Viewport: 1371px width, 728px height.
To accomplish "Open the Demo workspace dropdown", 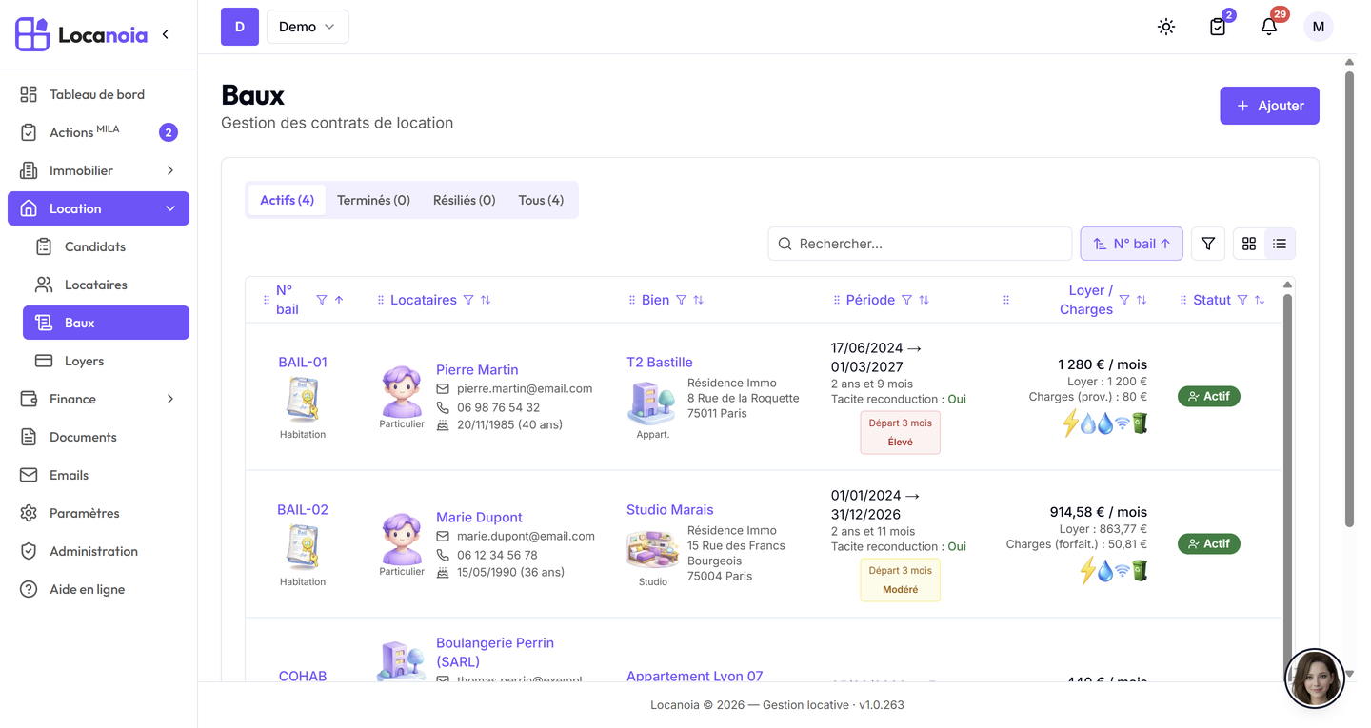I will click(308, 27).
